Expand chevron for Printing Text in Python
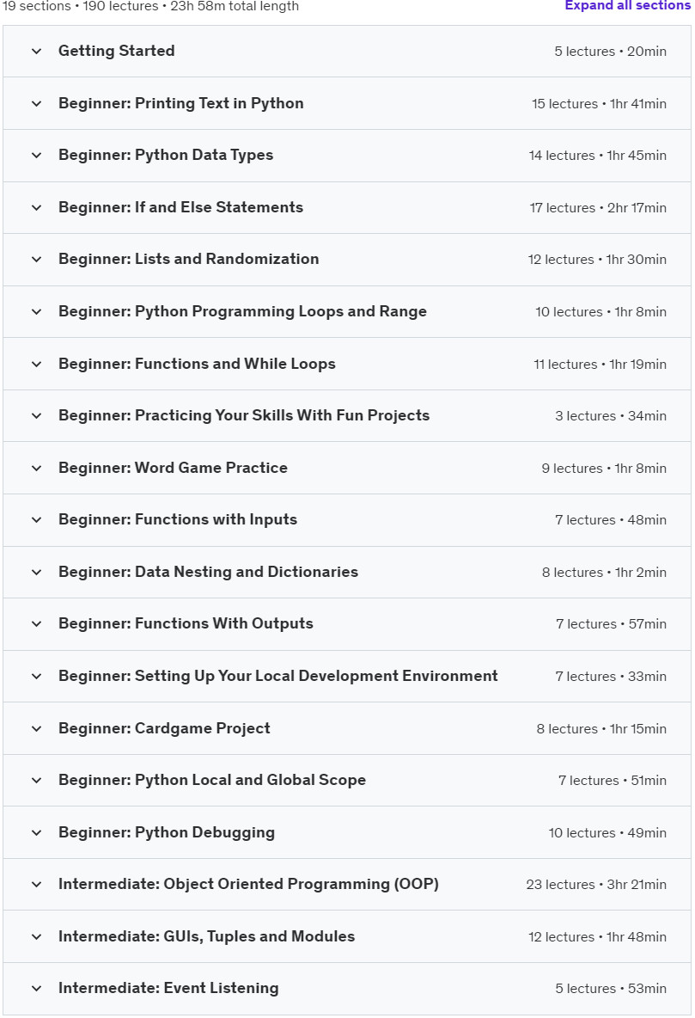 point(37,103)
